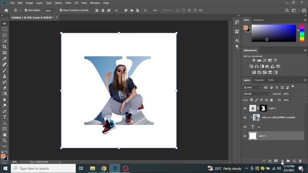Screen dimensions: 308x173
Task: Open the File menu
Action: click(13, 3)
